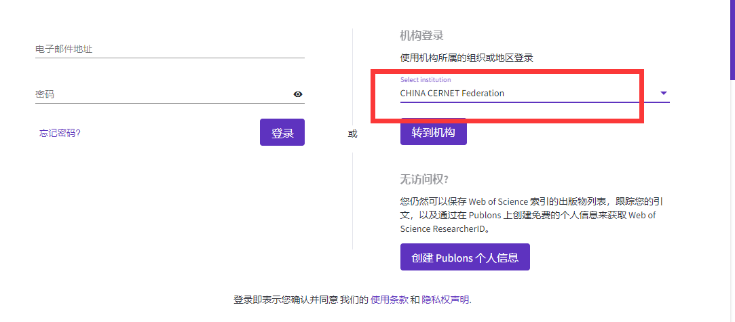
Task: Click the 转到机构 button
Action: (x=434, y=132)
